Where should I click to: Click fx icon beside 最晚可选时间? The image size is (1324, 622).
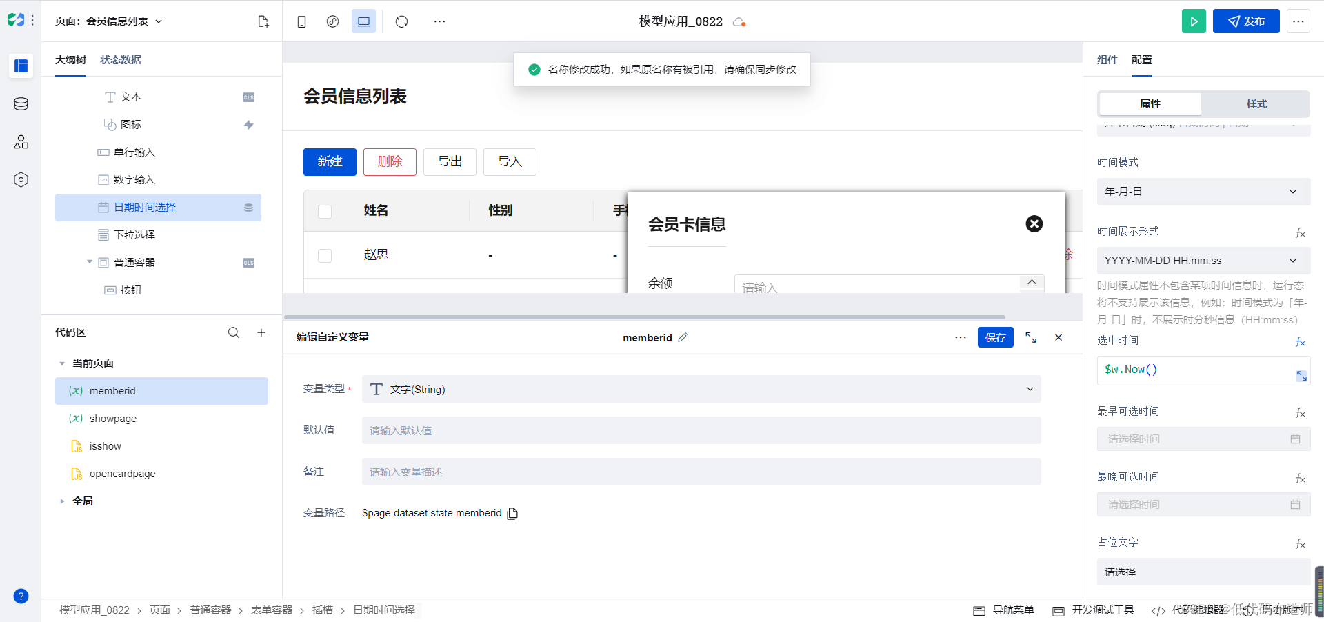click(x=1300, y=479)
